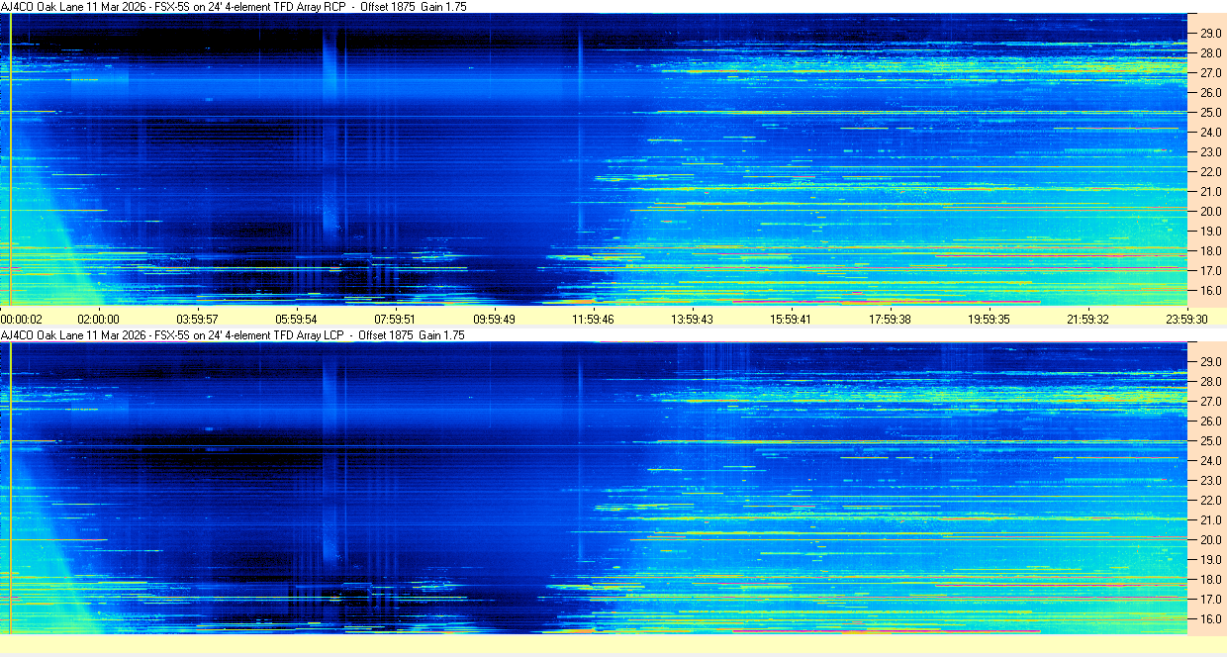Click the 23:59:30 time label
The height and width of the screenshot is (657, 1227).
point(1186,319)
